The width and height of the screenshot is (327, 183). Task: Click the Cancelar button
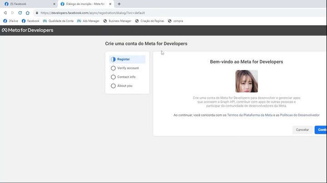click(x=302, y=130)
